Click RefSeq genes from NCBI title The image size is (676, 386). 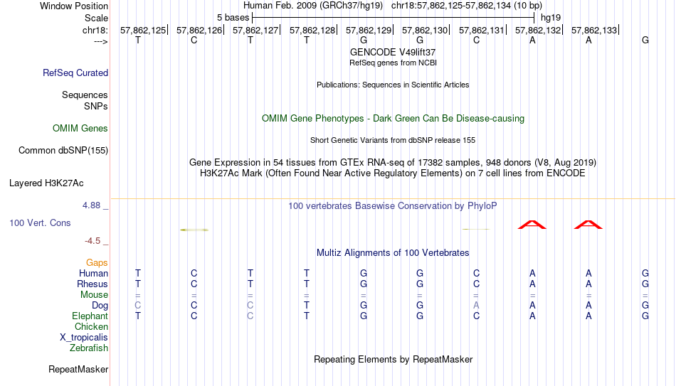pyautogui.click(x=393, y=63)
